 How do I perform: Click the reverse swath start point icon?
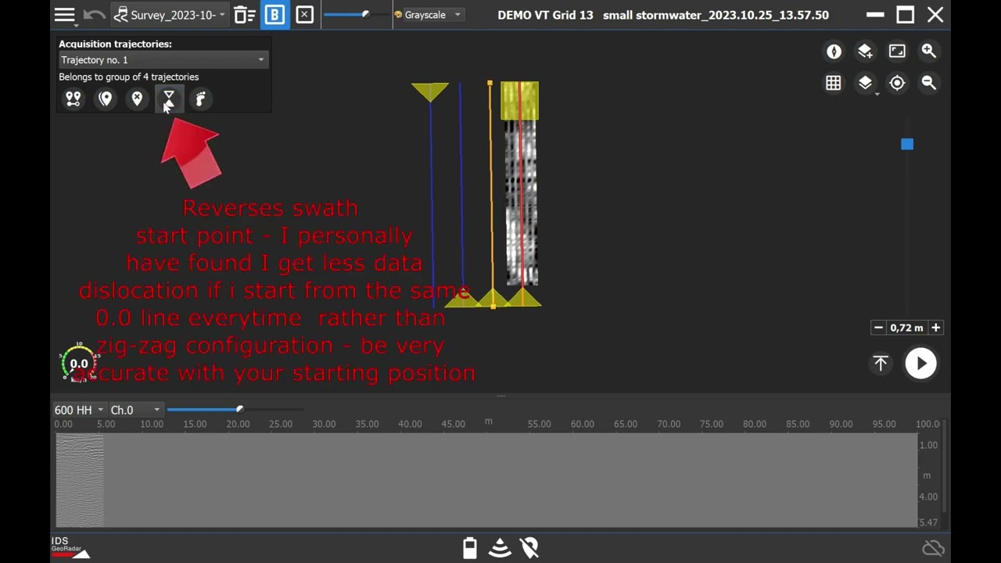169,99
